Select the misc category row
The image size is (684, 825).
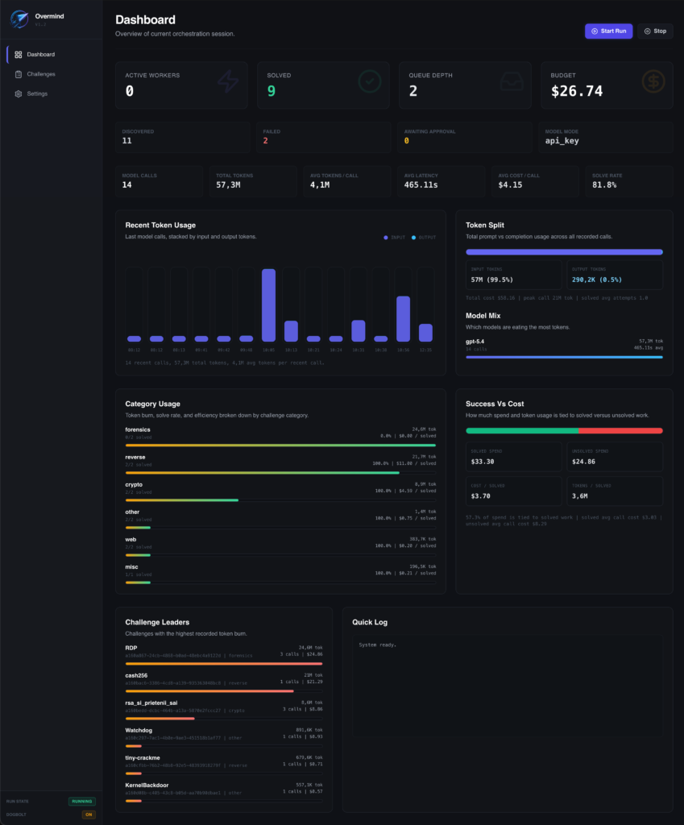click(280, 574)
